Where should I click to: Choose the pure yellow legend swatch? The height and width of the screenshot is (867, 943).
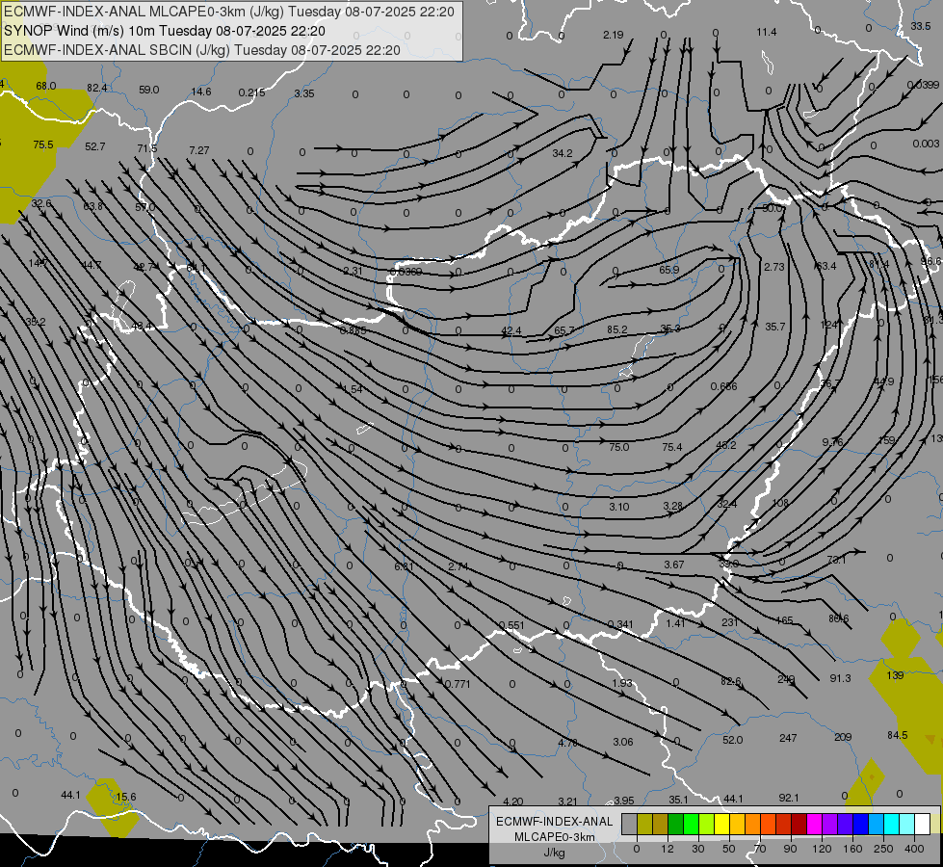click(722, 824)
